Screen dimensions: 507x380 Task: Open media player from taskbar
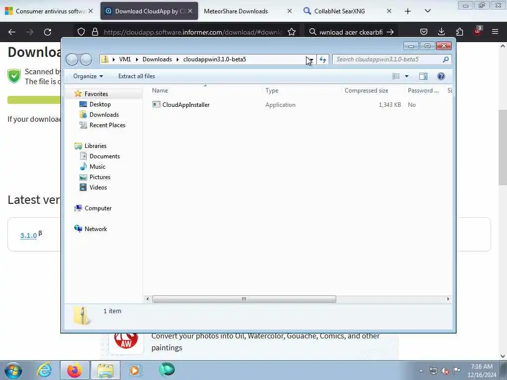pyautogui.click(x=135, y=370)
